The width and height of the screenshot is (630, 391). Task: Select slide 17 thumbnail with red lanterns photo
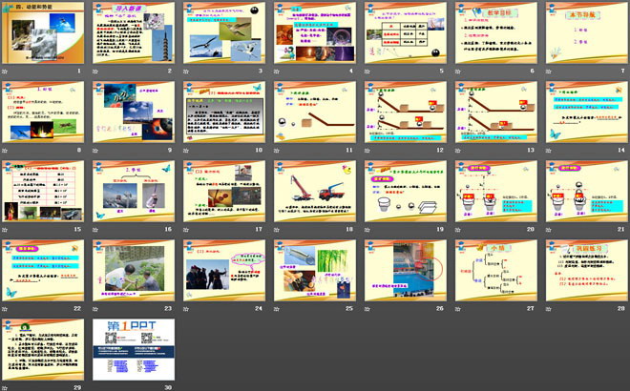(224, 191)
